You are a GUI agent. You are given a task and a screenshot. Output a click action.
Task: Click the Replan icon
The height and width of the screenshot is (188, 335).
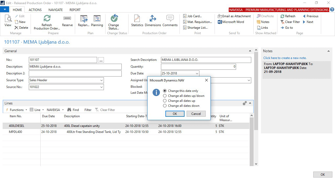coord(84,21)
